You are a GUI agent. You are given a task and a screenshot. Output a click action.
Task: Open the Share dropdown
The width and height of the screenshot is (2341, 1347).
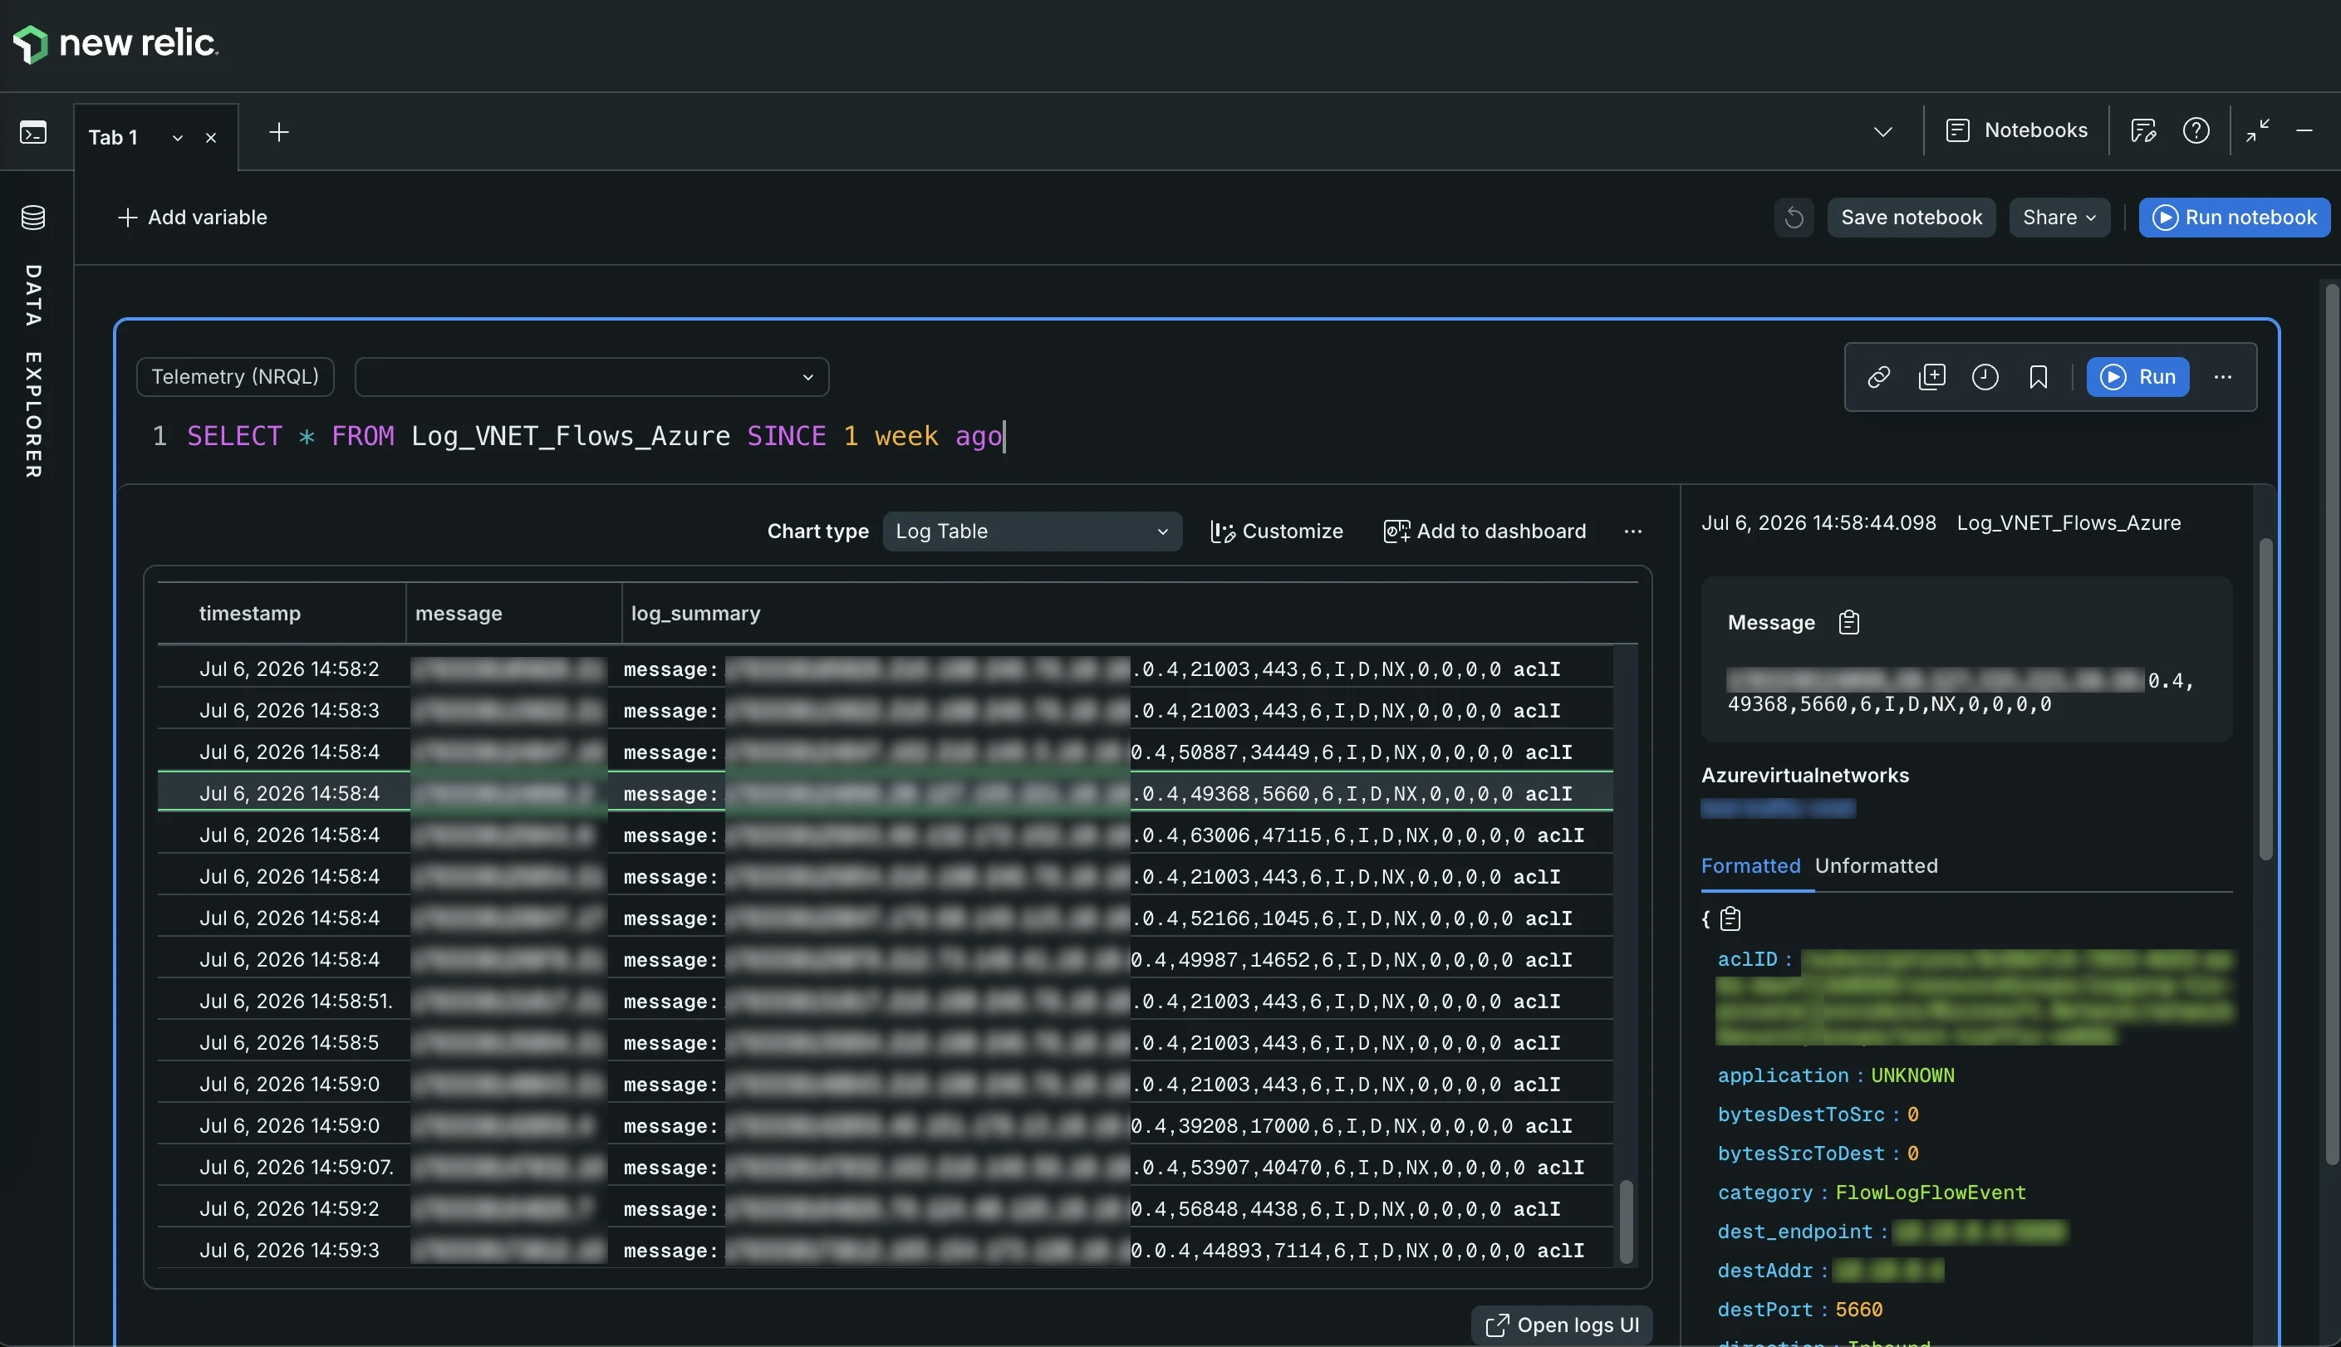[2059, 218]
